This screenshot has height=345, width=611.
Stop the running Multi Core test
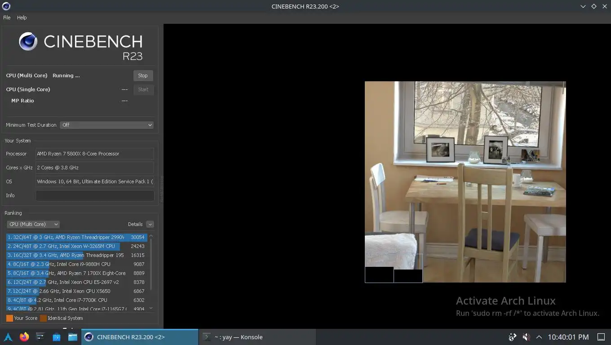pos(143,75)
